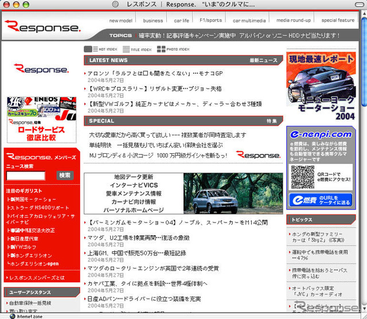Open the media round-up tab

click(294, 21)
